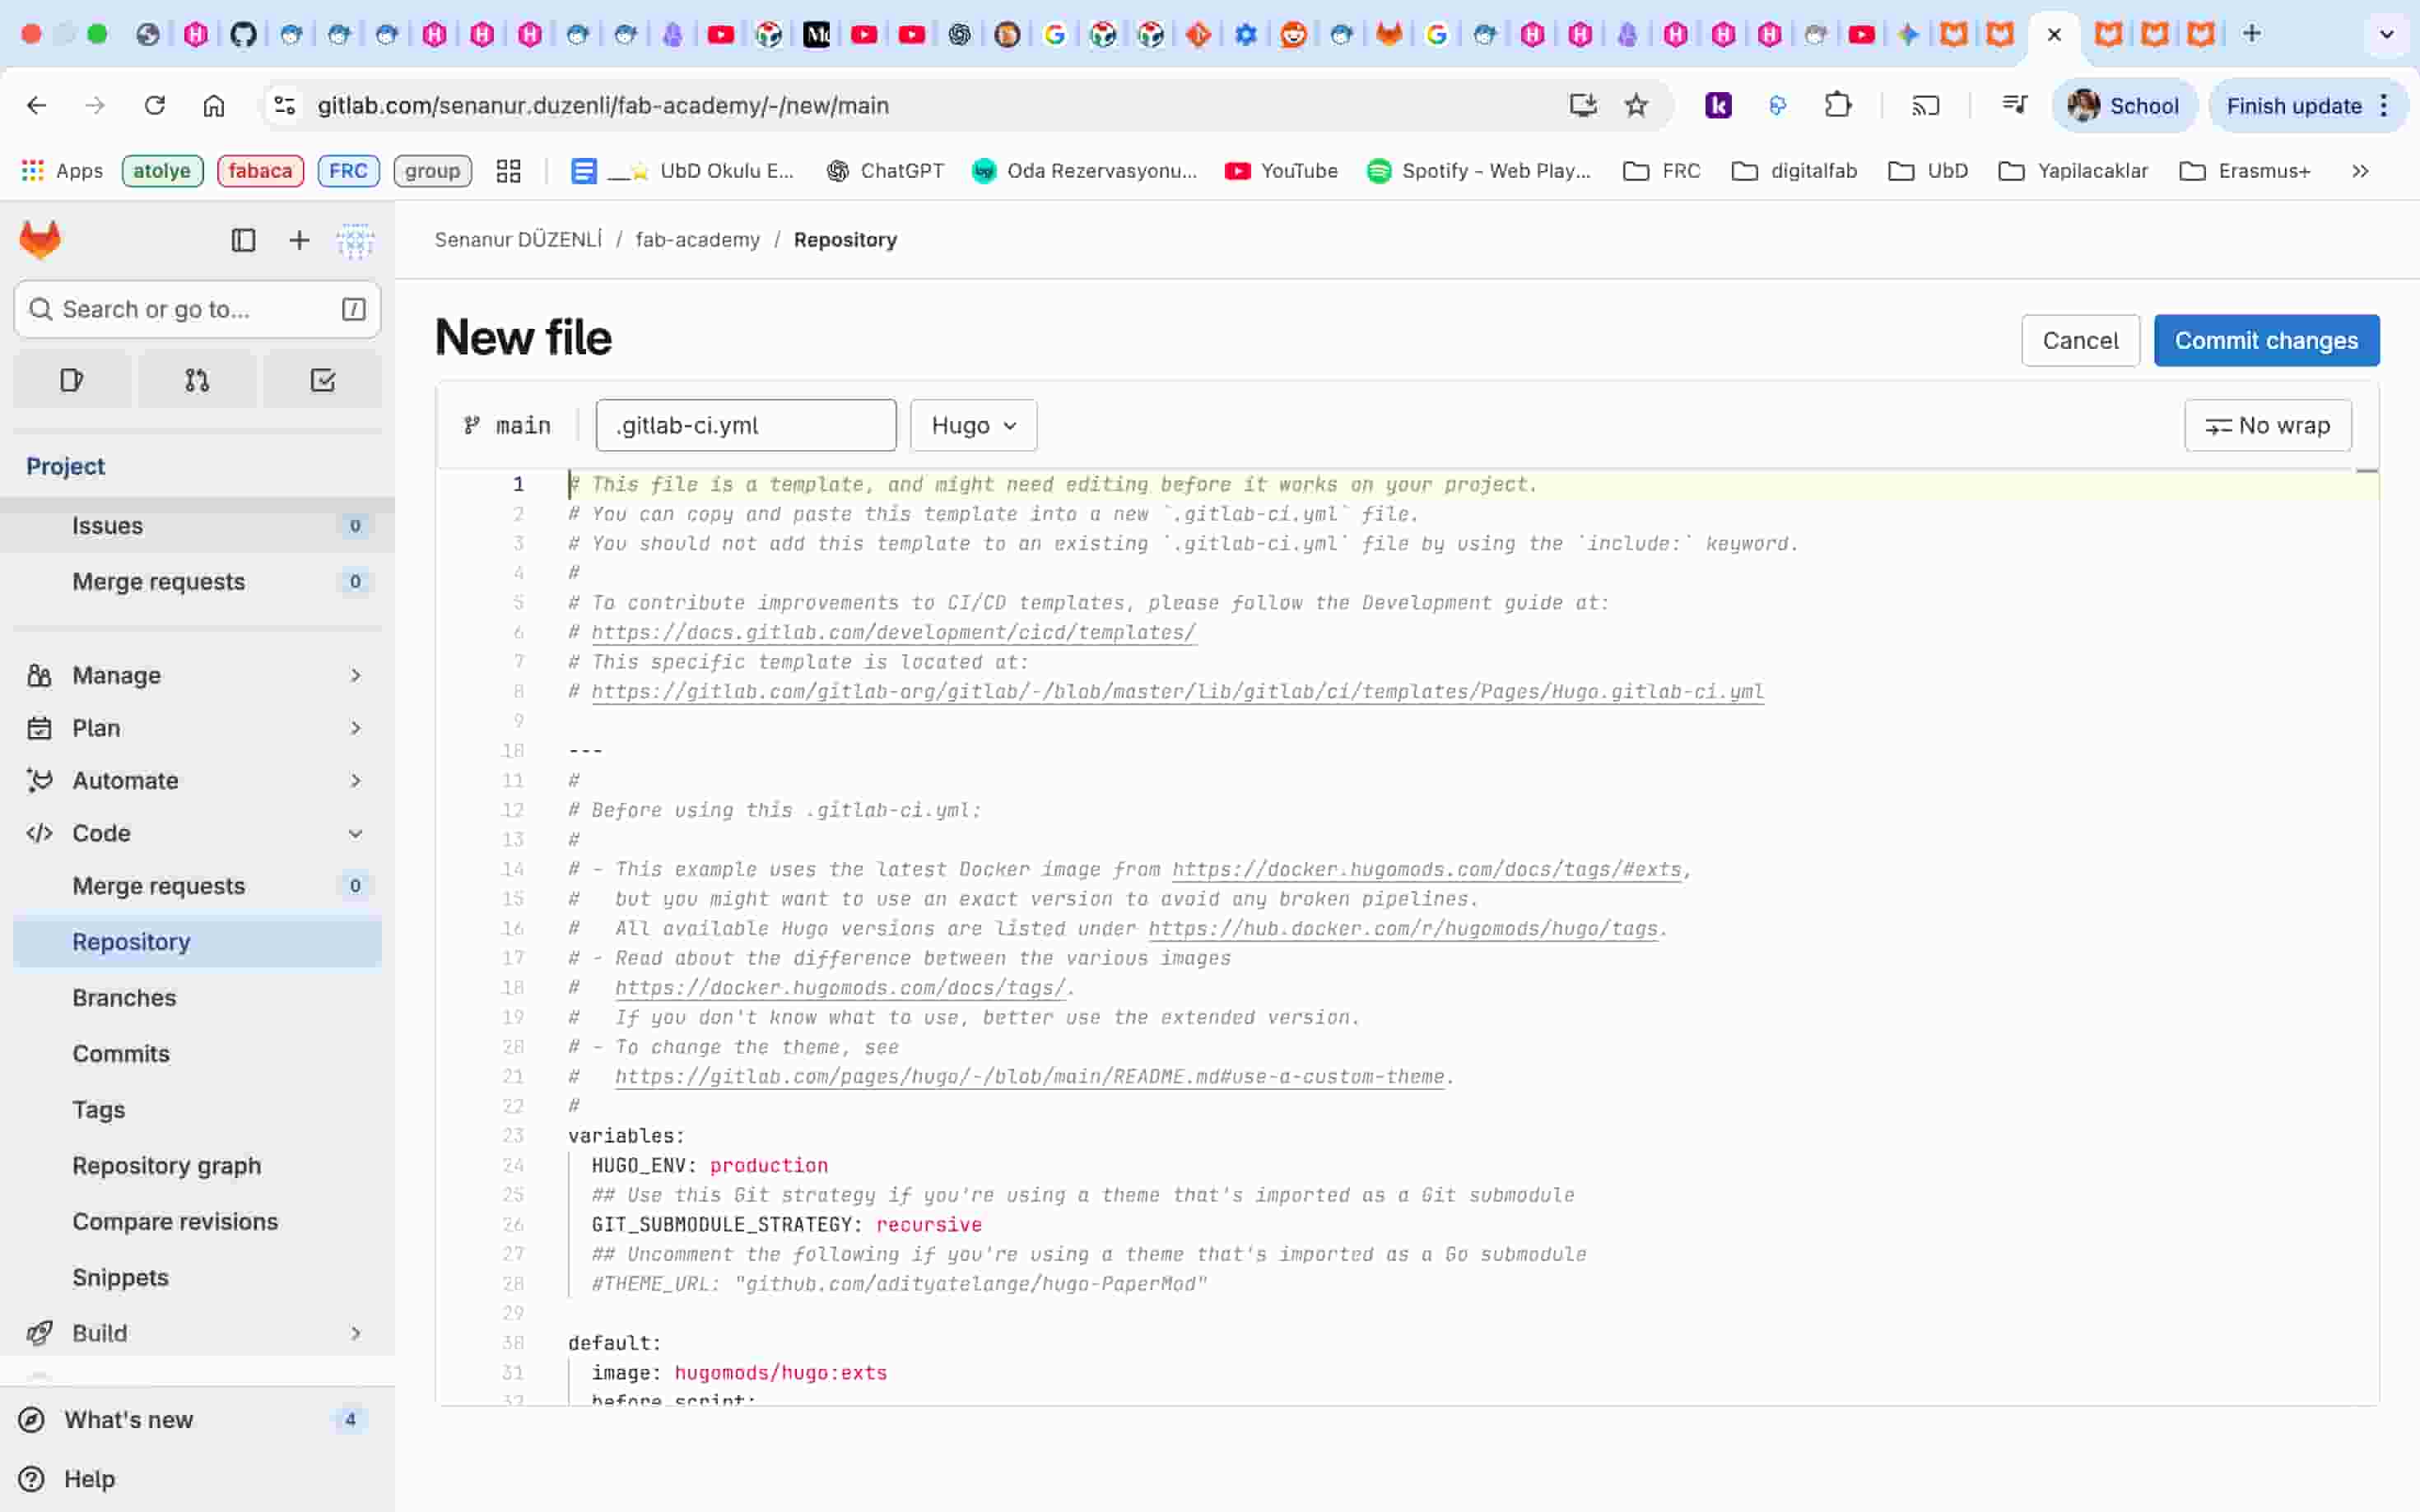This screenshot has width=2420, height=1512.
Task: Open Repository graph from sidebar menu
Action: click(x=166, y=1165)
